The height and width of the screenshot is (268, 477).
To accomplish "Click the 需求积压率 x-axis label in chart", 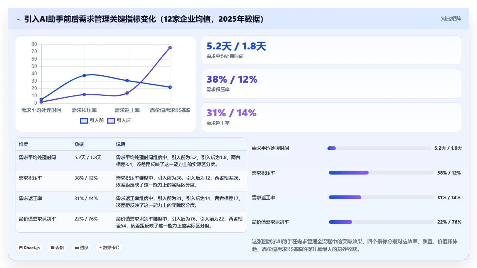I will pyautogui.click(x=84, y=110).
